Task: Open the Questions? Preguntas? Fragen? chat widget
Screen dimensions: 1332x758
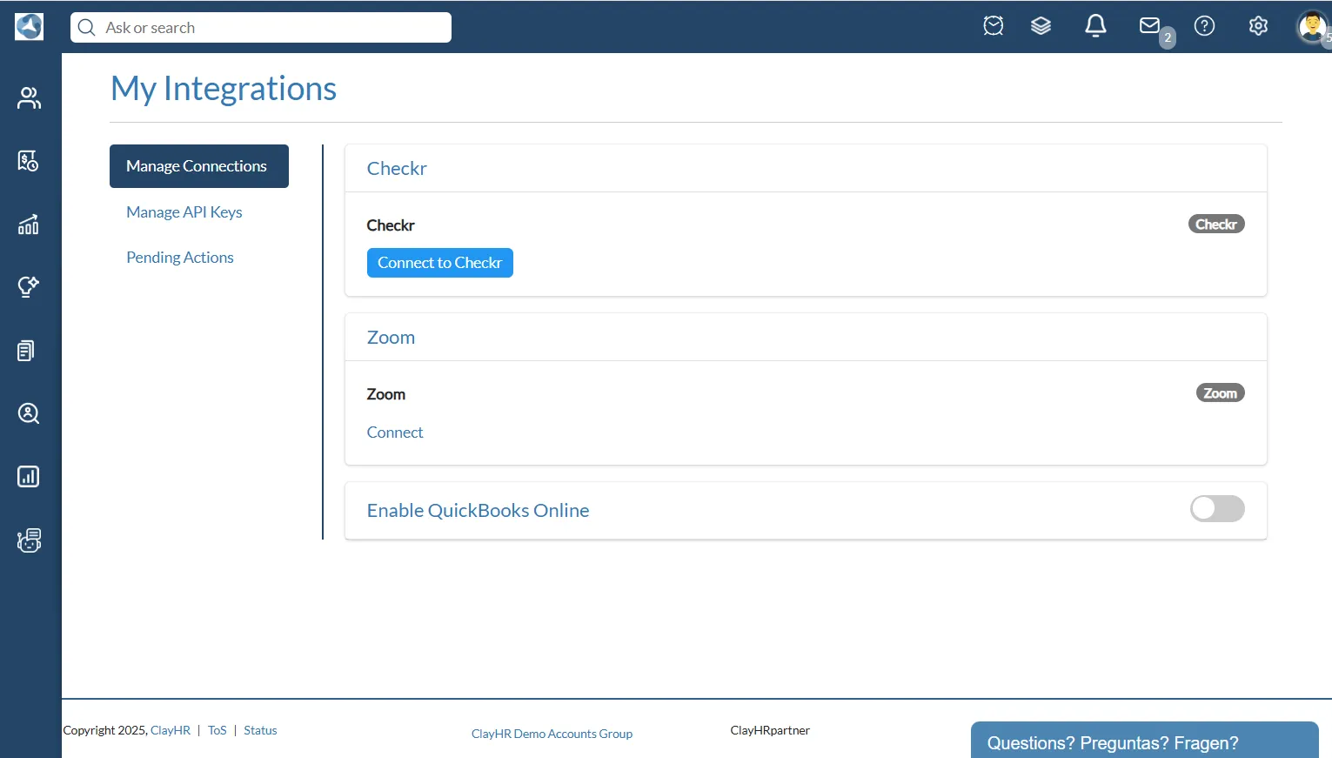Action: point(1145,741)
